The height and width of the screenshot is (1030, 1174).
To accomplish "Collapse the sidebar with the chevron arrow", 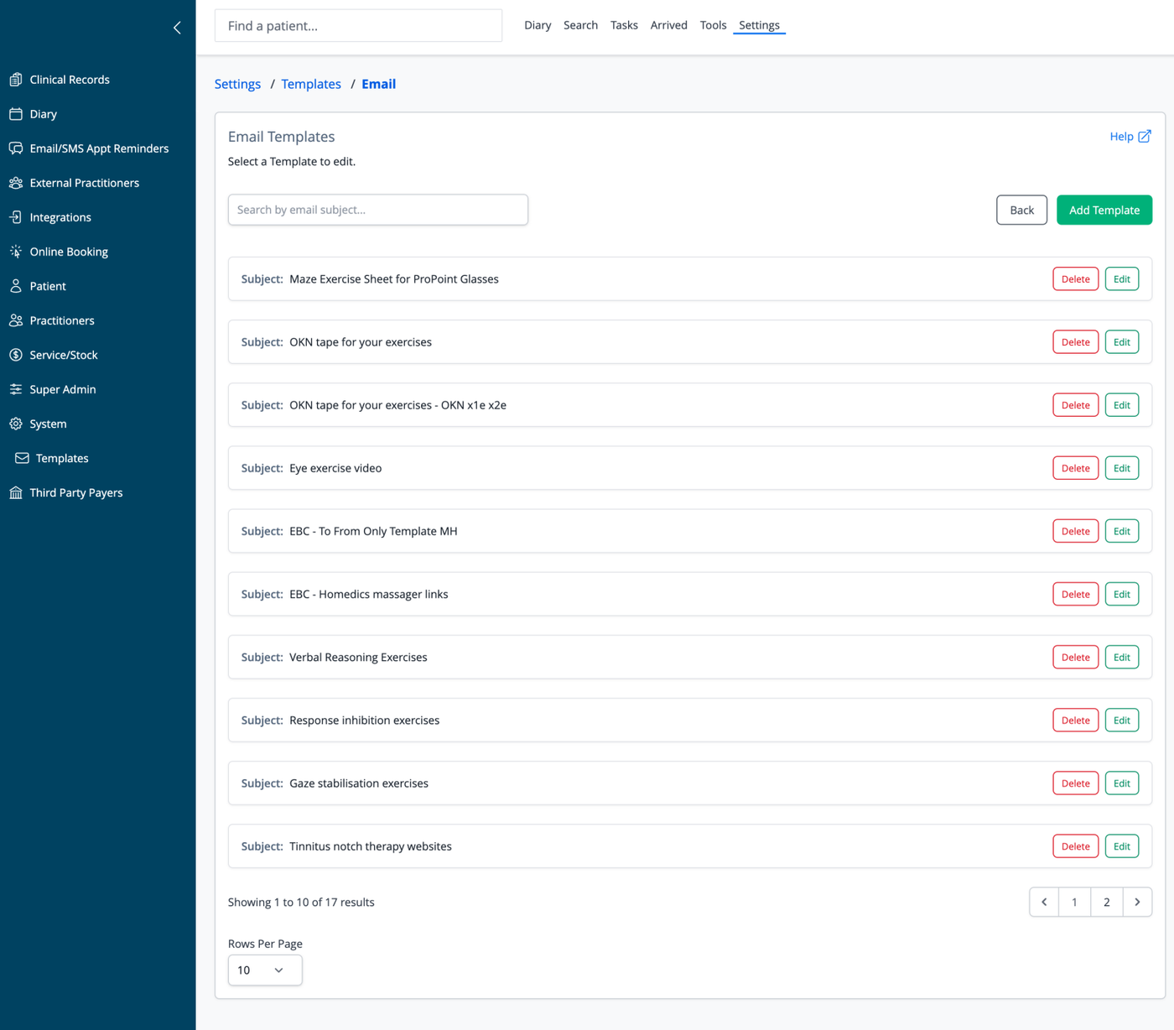I will click(x=177, y=28).
